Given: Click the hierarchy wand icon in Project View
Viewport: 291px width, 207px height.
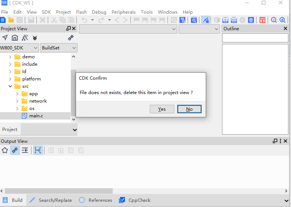Looking at the screenshot, I should click(25, 38).
